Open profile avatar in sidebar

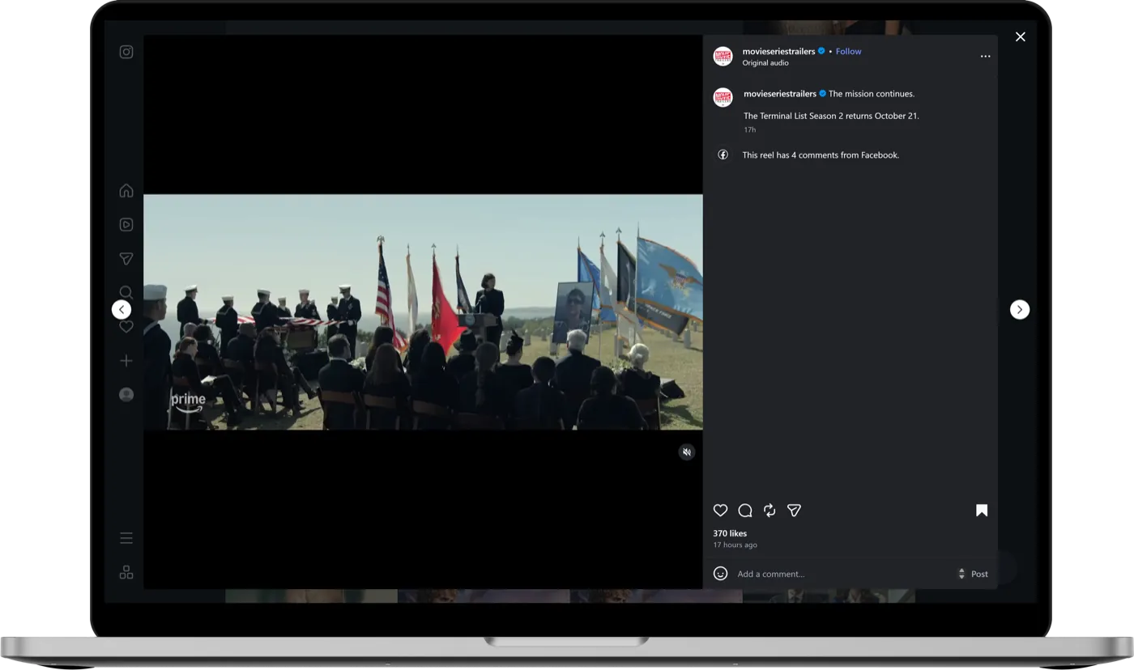coord(126,395)
